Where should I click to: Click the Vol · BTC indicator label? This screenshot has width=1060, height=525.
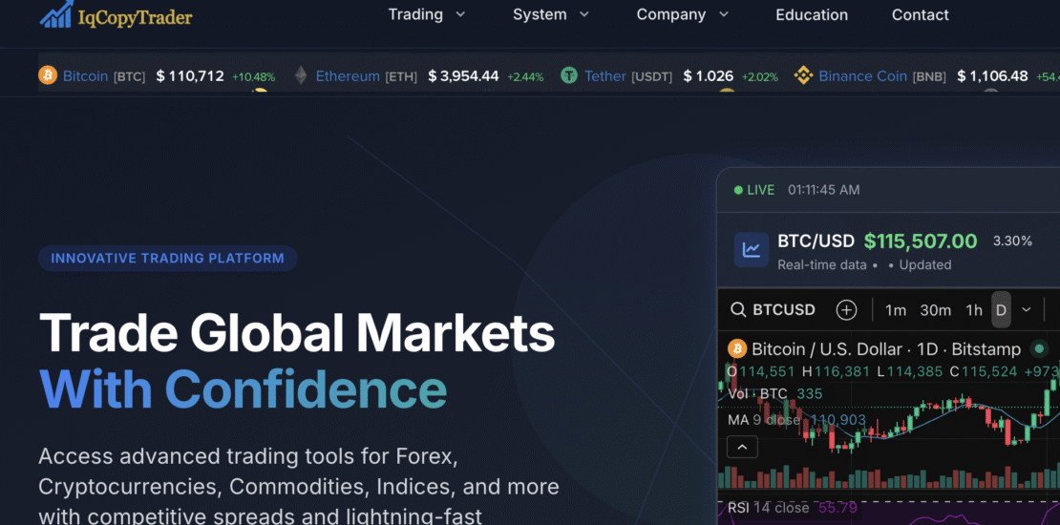click(758, 394)
